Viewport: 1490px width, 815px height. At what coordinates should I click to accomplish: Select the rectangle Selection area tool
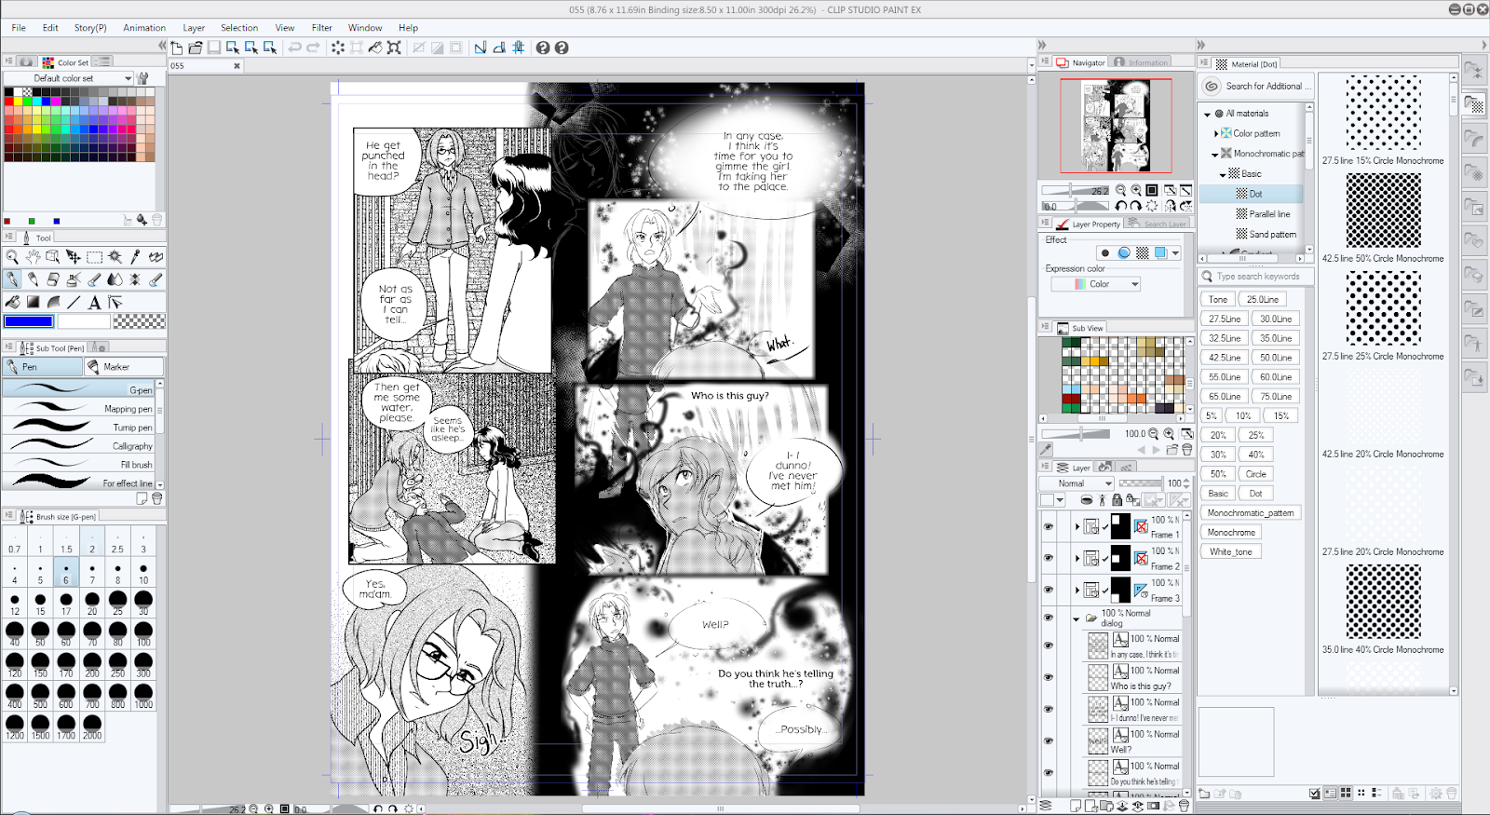coord(94,256)
